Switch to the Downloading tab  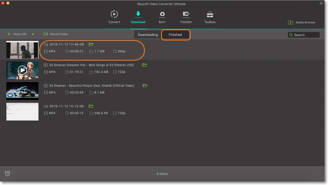pyautogui.click(x=148, y=35)
